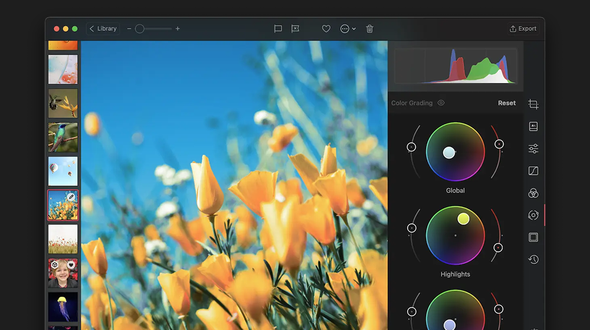Click Highlights wheel's right arc slider knob
Image resolution: width=590 pixels, height=330 pixels.
[498, 247]
